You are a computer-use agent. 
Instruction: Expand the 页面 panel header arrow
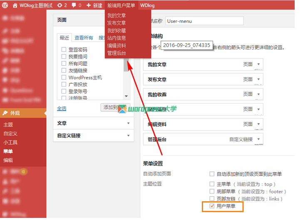128,20
